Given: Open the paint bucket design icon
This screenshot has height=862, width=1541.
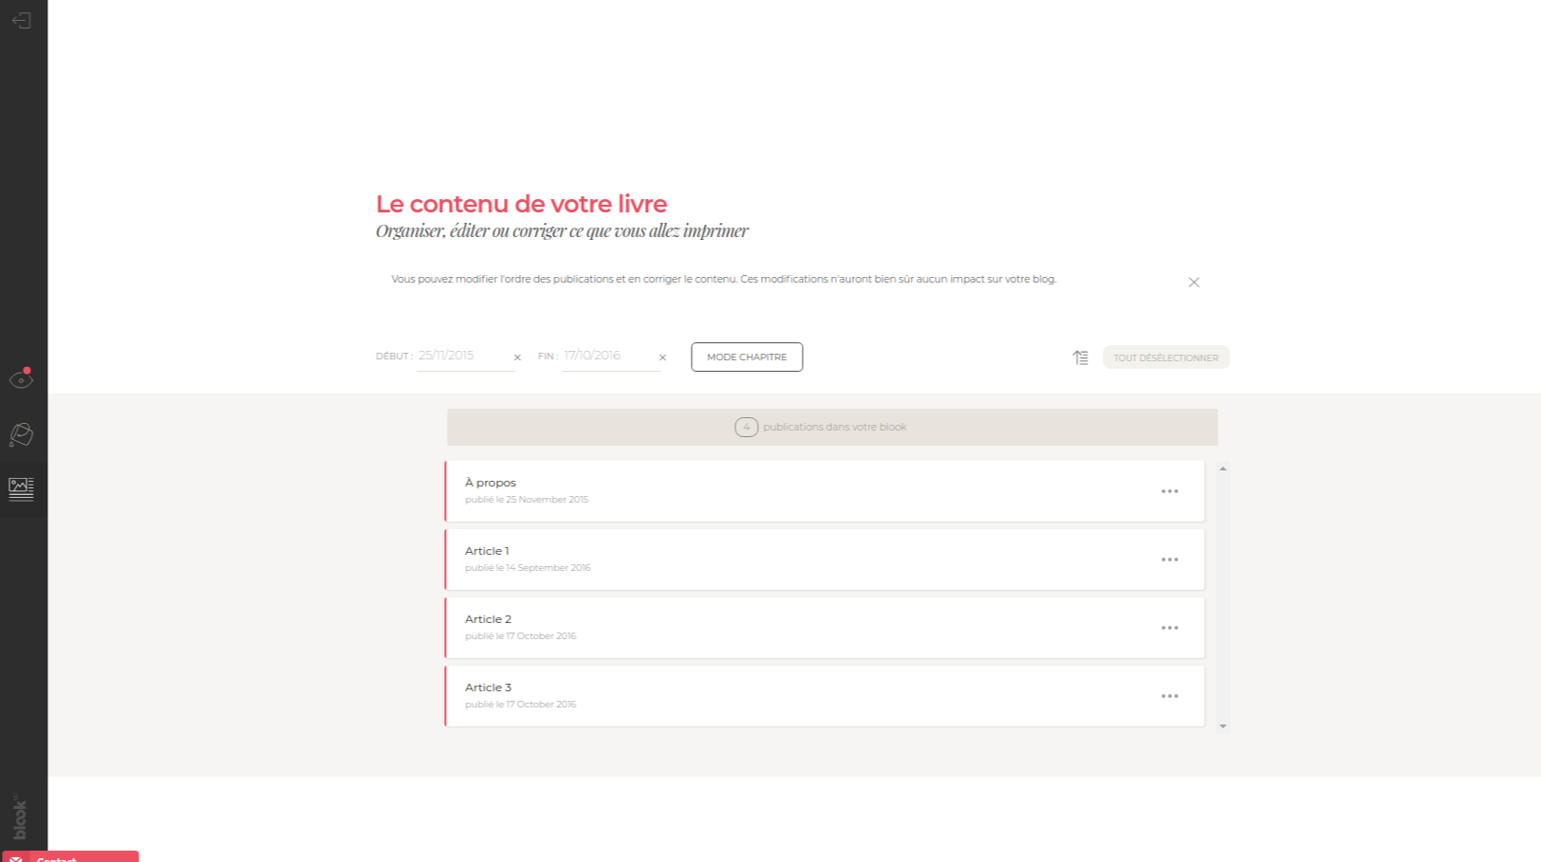Looking at the screenshot, I should 21,434.
